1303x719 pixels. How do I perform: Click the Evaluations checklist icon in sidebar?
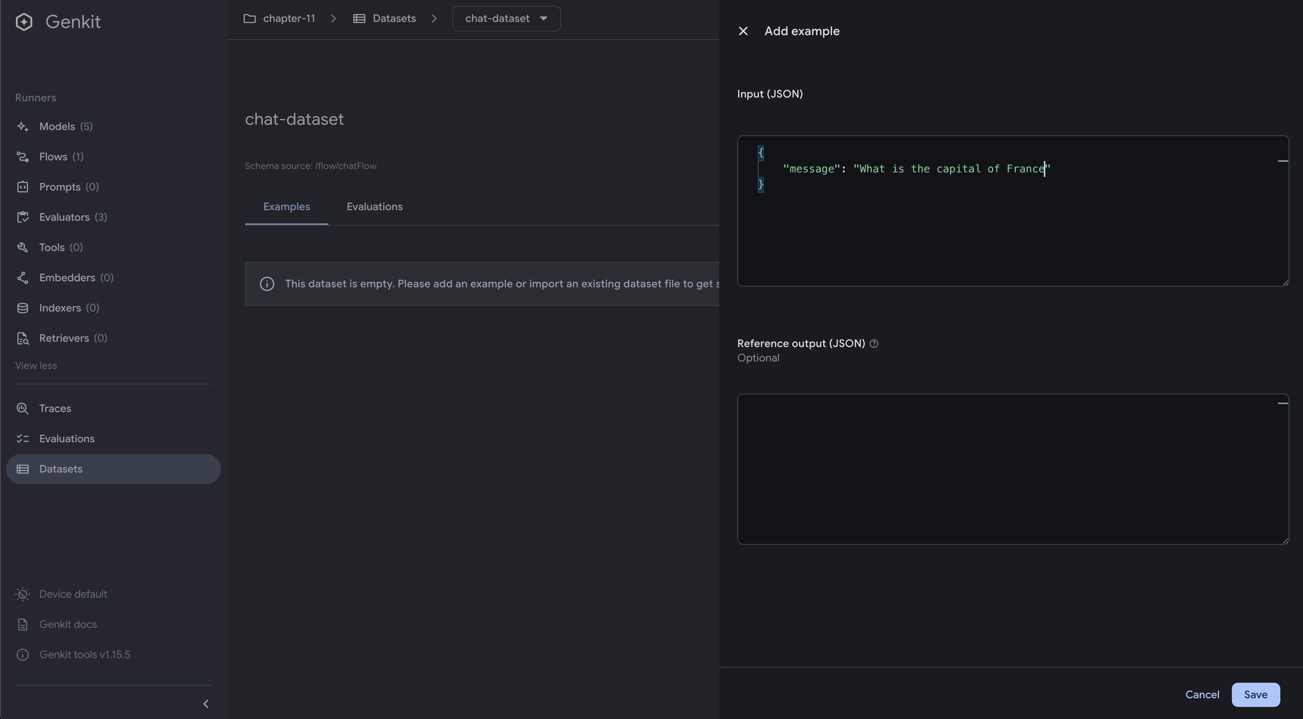(22, 439)
